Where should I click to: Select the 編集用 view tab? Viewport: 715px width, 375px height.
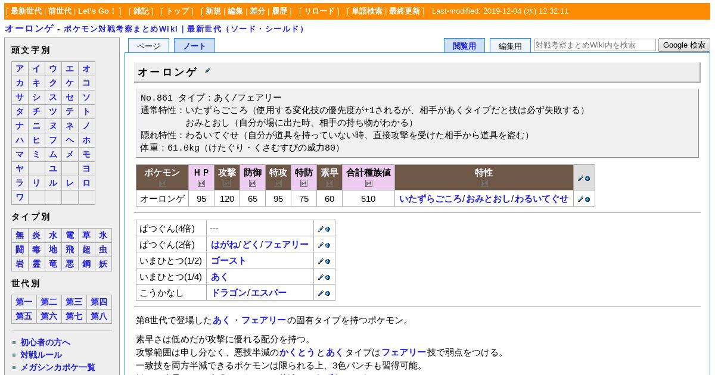click(510, 46)
